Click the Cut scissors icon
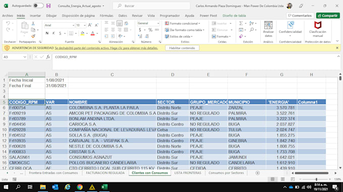Viewport: 343px width, 192px height. (x=33, y=24)
